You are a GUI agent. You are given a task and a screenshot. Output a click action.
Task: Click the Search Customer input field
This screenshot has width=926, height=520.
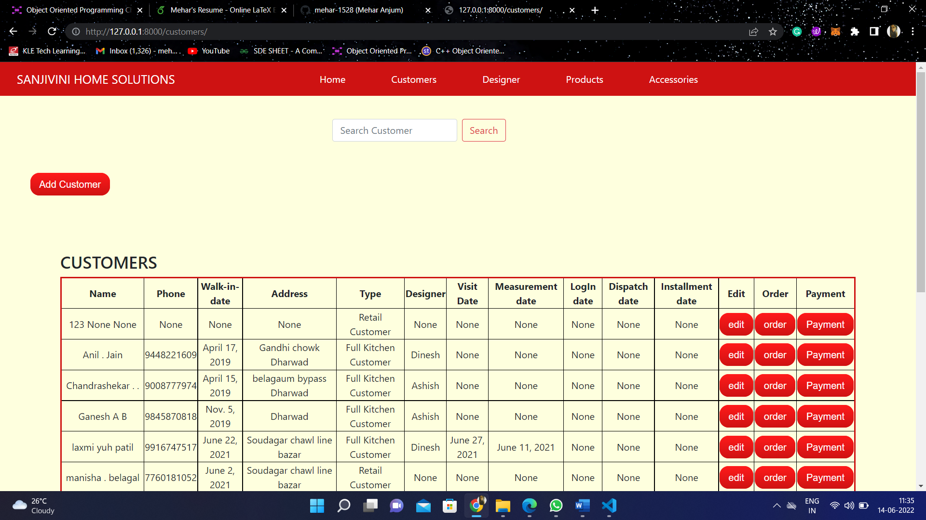[x=394, y=130]
